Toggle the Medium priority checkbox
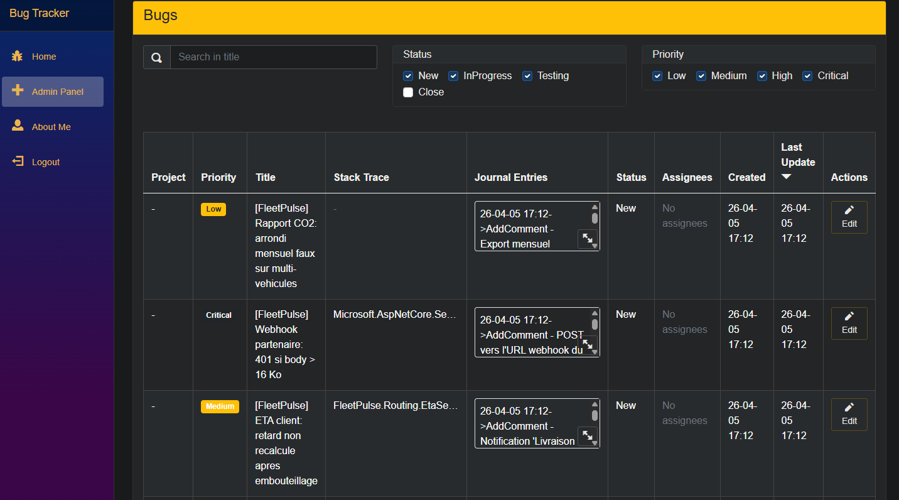Image resolution: width=899 pixels, height=500 pixels. tap(701, 76)
